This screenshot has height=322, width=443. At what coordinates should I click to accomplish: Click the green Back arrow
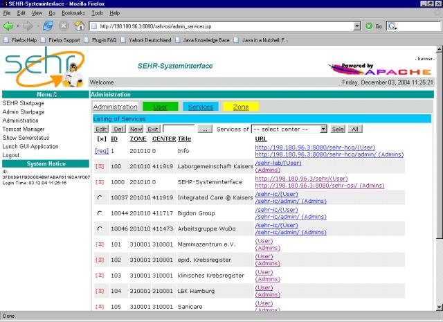pyautogui.click(x=8, y=26)
